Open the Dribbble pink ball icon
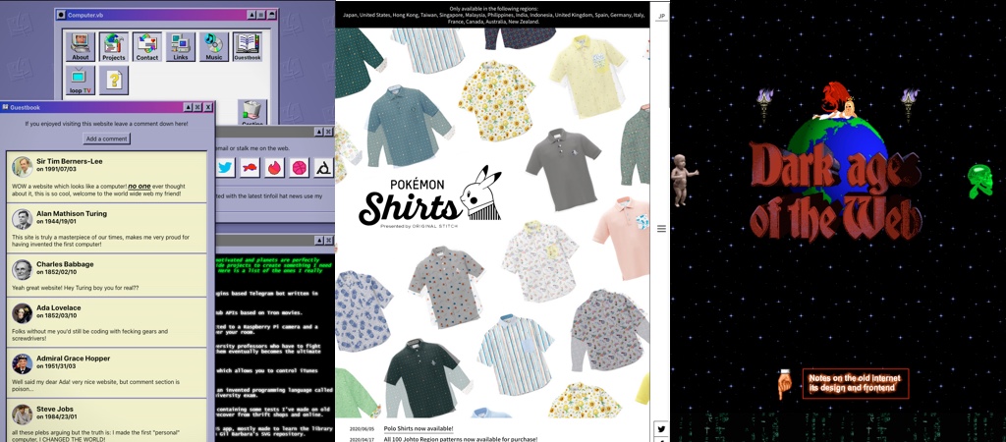 (300, 168)
